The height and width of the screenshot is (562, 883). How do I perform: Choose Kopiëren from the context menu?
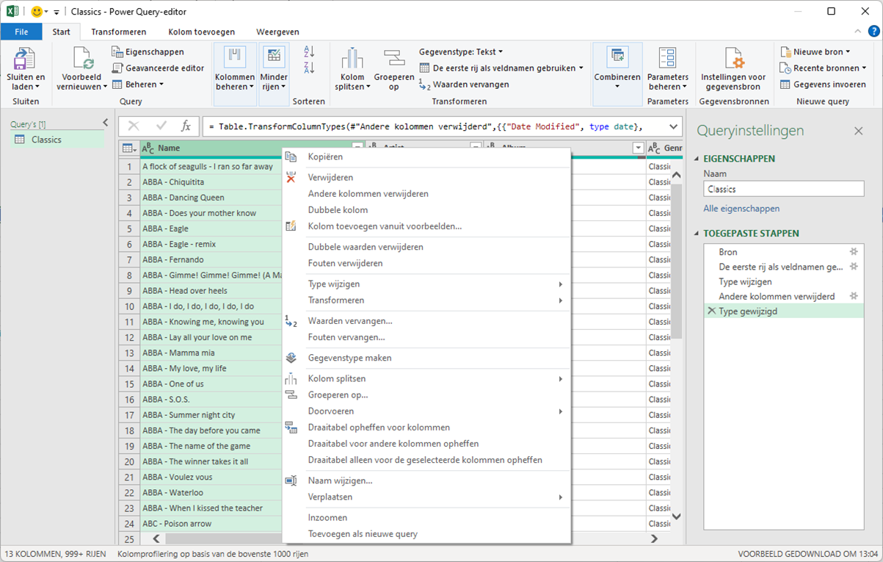coord(426,156)
